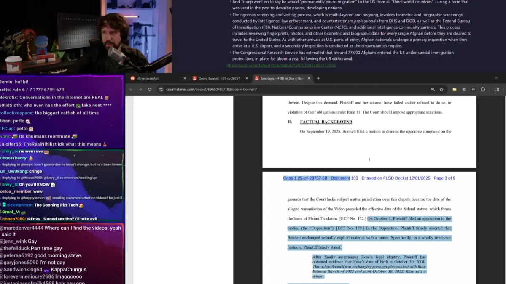This screenshot has height=284, width=506.
Task: Click the site info icon beside URL
Action: 161,89
